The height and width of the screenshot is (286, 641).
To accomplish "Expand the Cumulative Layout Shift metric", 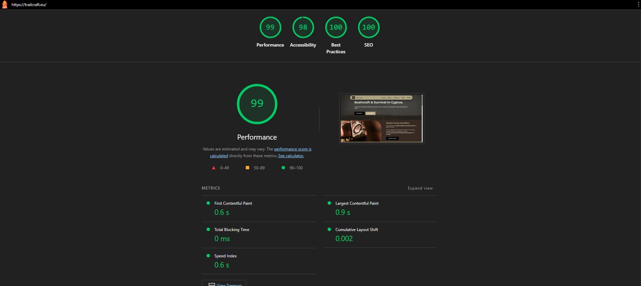I will (x=380, y=235).
